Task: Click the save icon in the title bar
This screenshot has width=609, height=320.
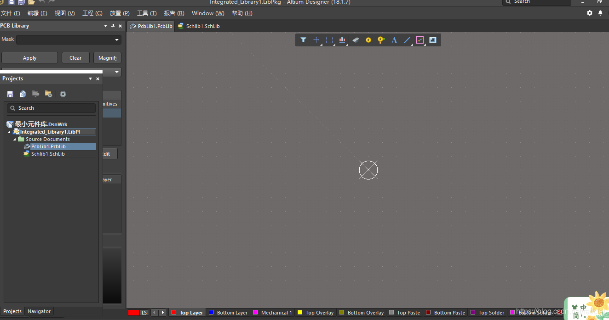Action: (x=11, y=2)
